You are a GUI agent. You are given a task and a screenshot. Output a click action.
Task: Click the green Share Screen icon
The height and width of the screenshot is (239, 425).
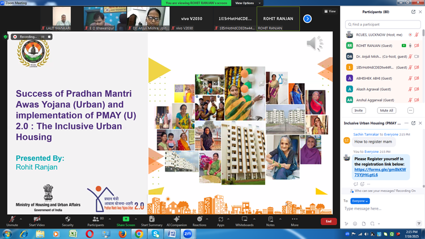pyautogui.click(x=126, y=219)
